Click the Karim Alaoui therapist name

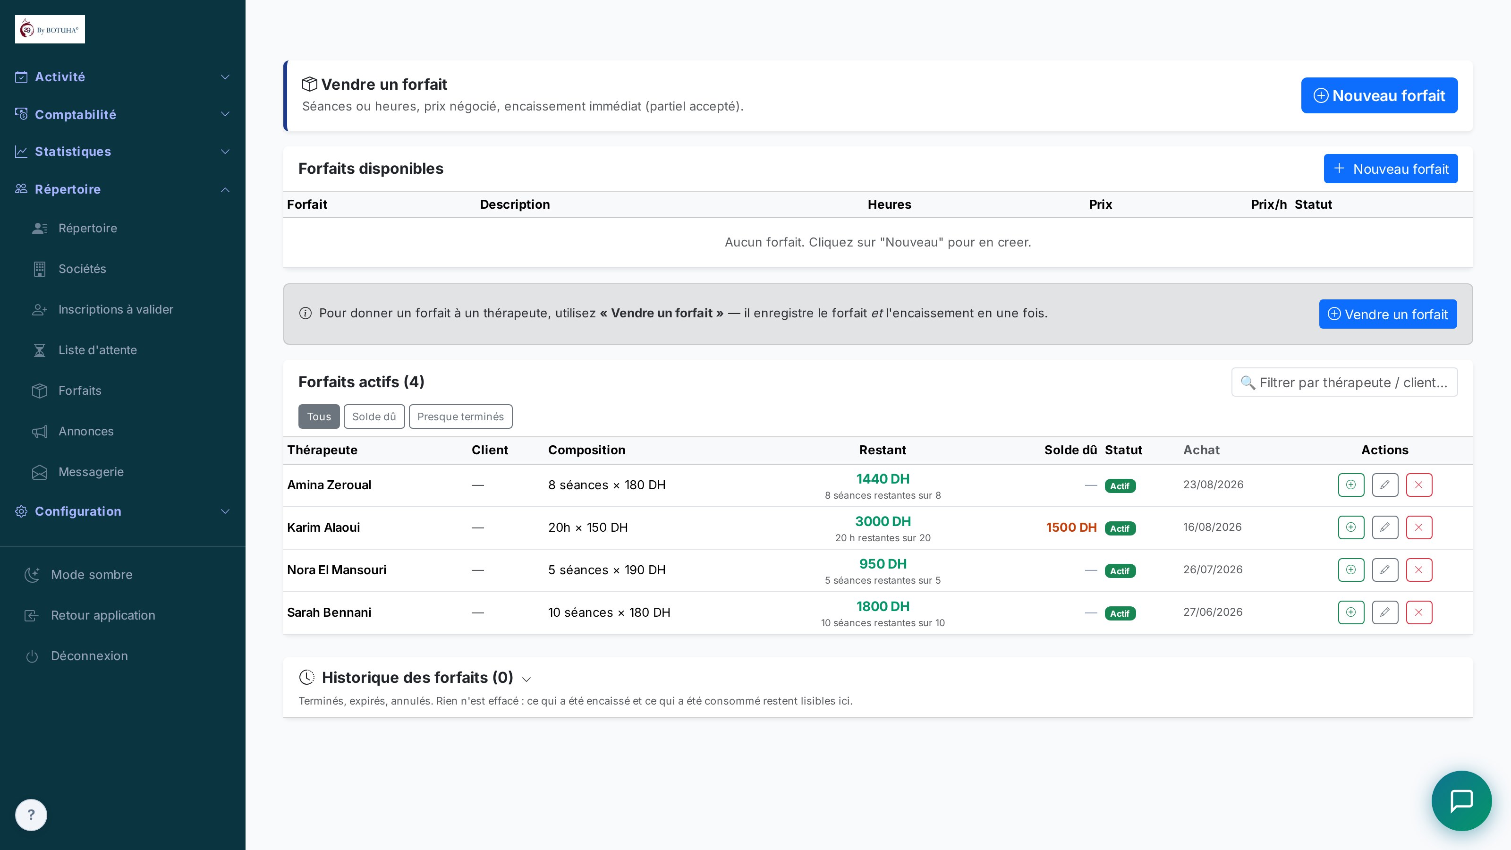pos(323,527)
